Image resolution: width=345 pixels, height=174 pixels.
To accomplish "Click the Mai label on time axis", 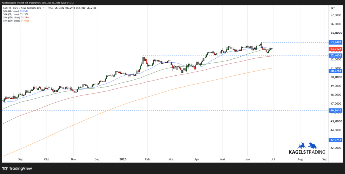I will pyautogui.click(x=223, y=159).
